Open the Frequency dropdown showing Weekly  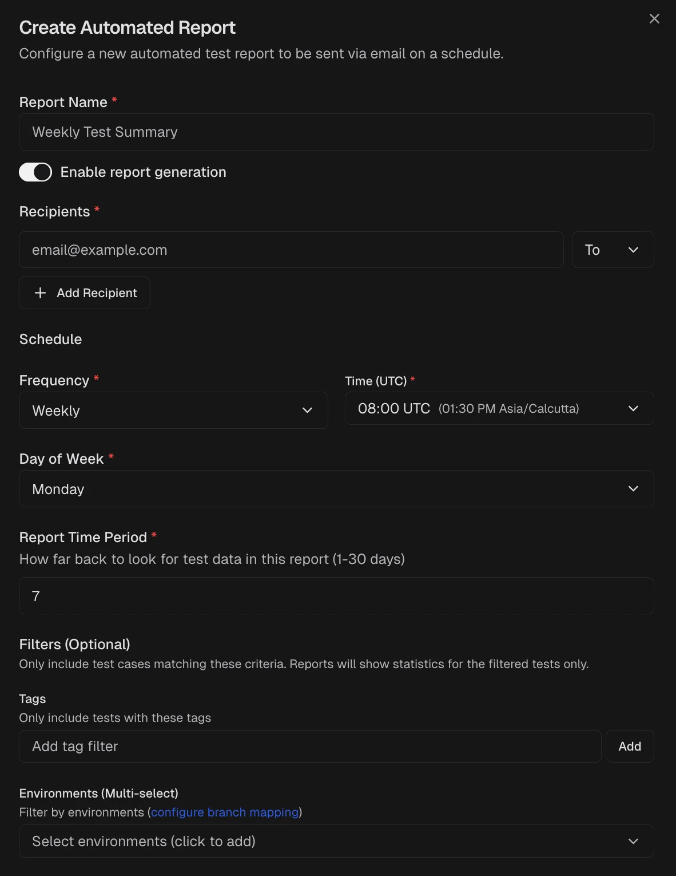click(x=173, y=410)
